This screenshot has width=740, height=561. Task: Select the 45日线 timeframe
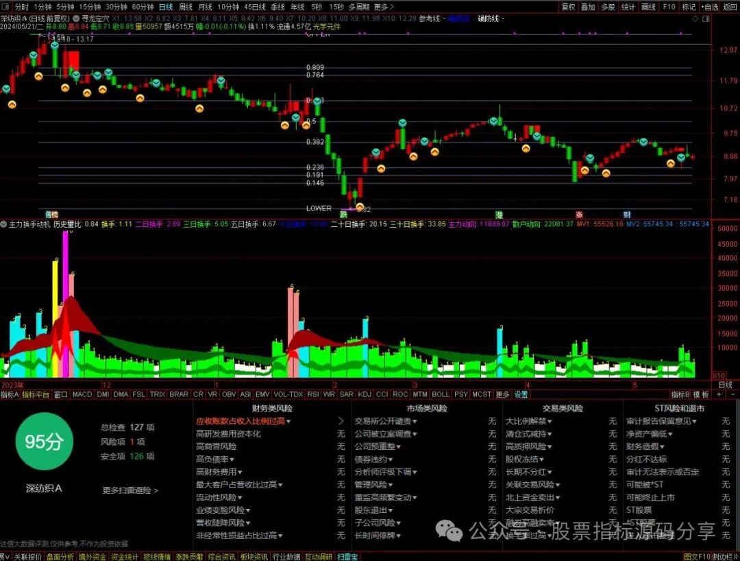tap(255, 7)
